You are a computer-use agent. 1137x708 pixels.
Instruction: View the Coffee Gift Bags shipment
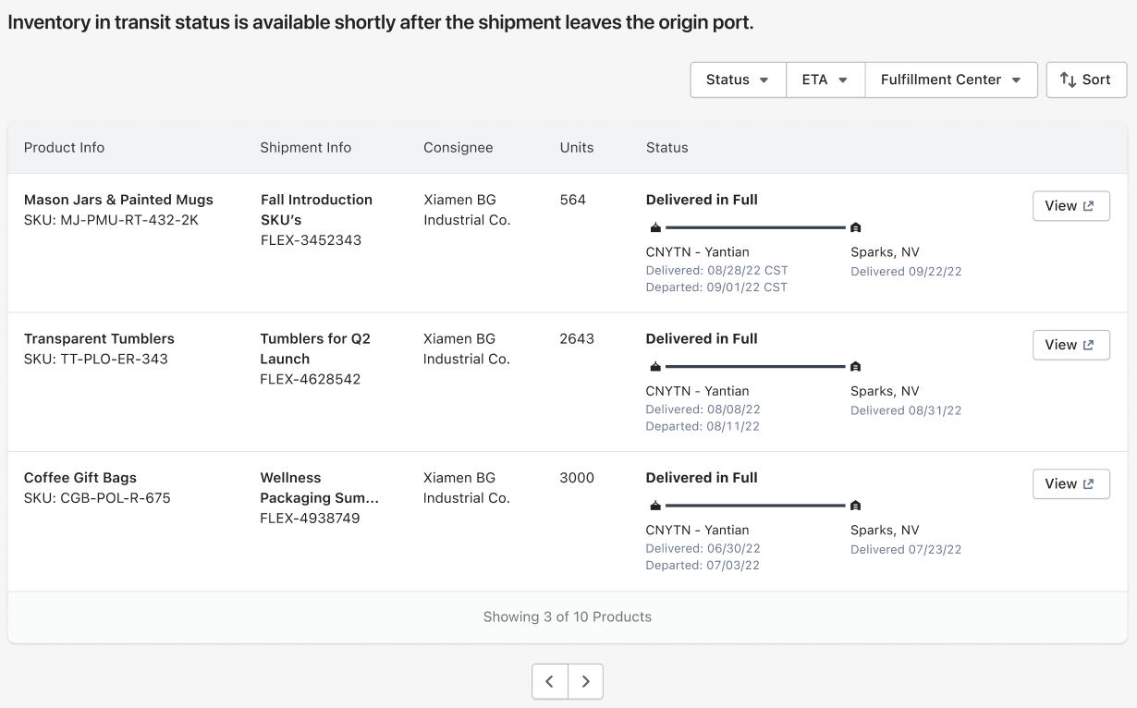point(1070,483)
